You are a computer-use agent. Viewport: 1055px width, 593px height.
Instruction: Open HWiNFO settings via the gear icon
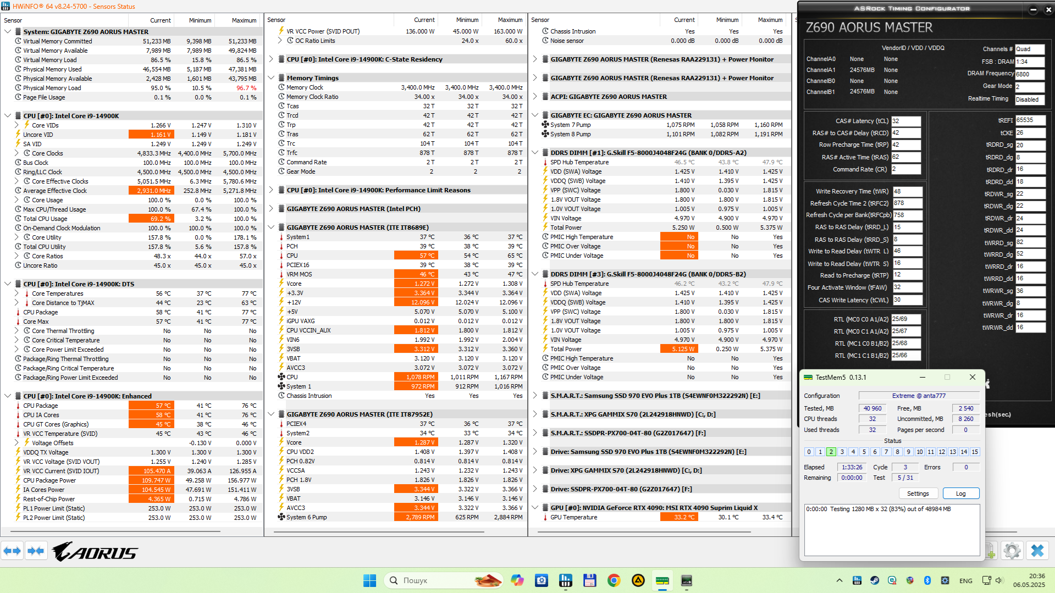[x=1012, y=551]
